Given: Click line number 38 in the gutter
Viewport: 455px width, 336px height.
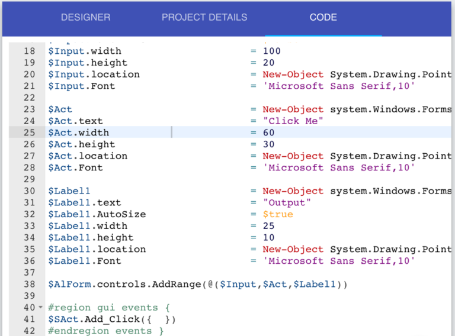Looking at the screenshot, I should click(29, 285).
